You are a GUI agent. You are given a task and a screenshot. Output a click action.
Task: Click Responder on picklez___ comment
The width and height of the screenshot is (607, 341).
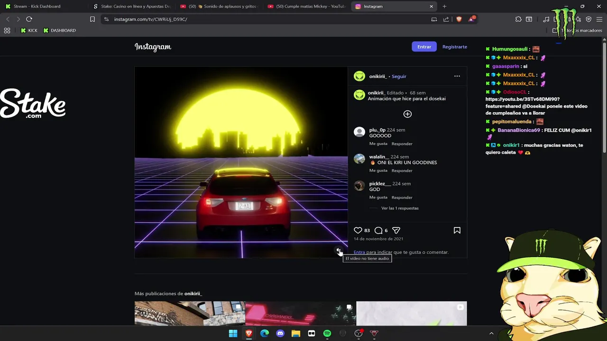[402, 197]
